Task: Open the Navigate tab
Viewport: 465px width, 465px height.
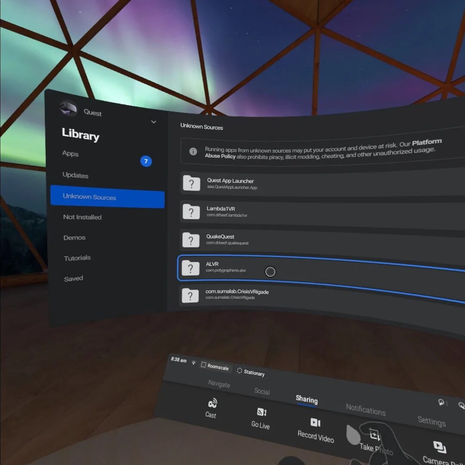Action: (219, 384)
